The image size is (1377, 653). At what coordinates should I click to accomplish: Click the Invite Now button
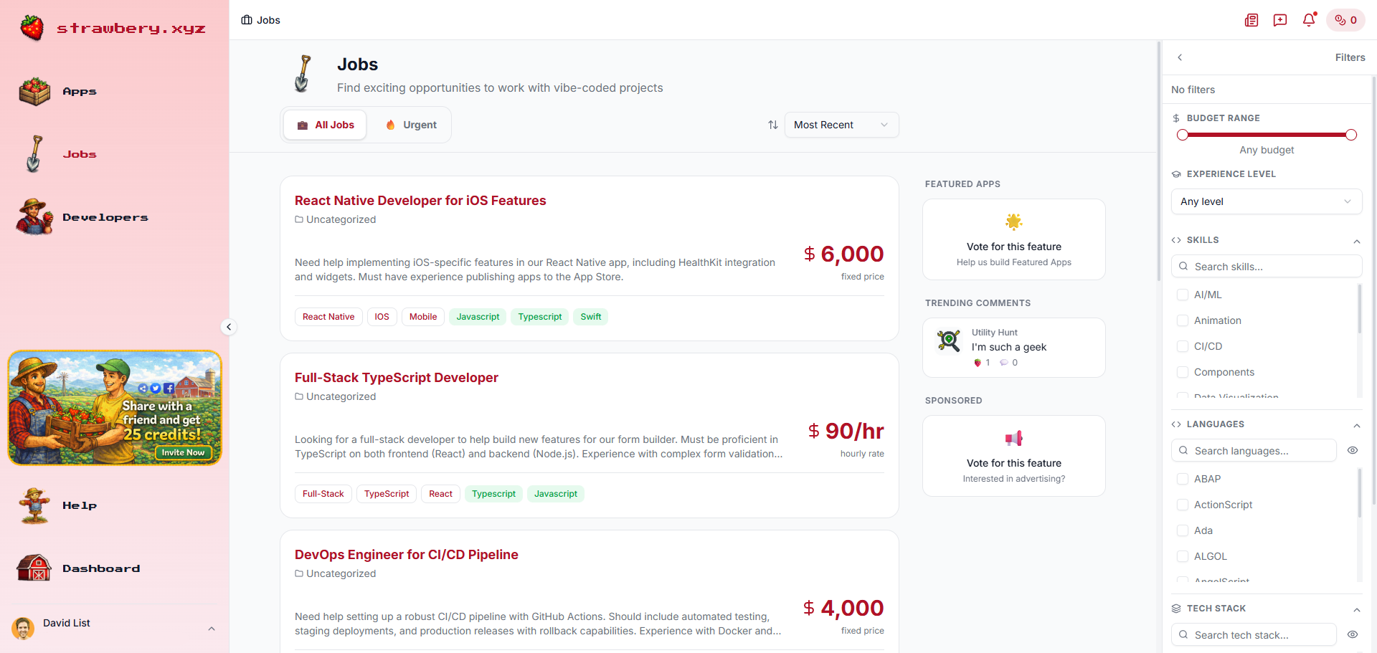(183, 452)
